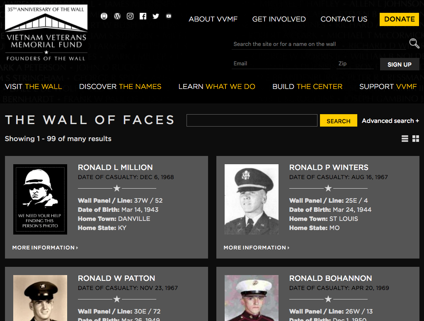Click 'THE WALL OF FACES' page heading
The width and height of the screenshot is (424, 321).
(90, 120)
